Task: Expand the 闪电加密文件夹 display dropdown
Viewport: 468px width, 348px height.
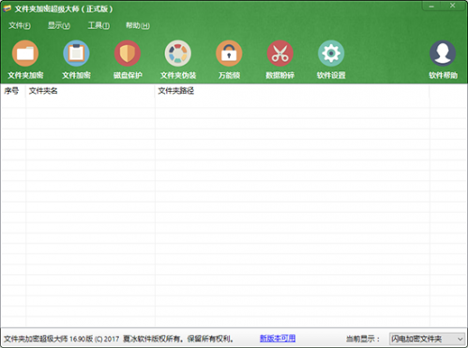Action: pos(427,339)
